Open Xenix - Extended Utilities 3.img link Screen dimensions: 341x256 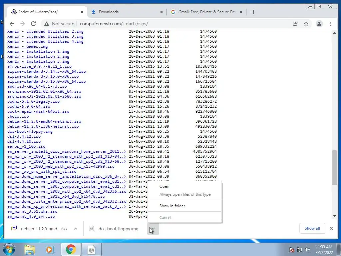45,36
